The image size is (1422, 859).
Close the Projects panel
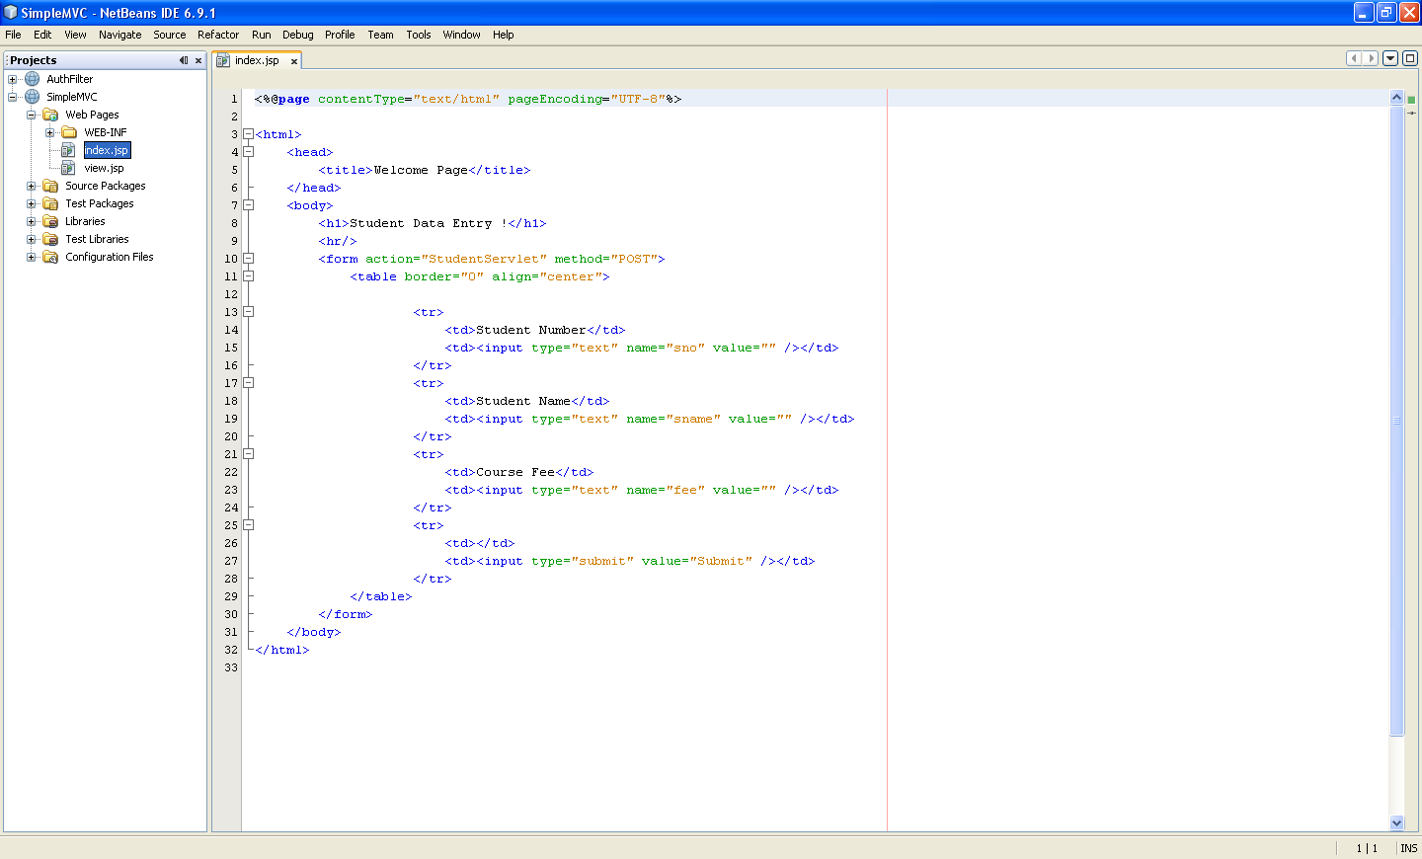coord(197,59)
